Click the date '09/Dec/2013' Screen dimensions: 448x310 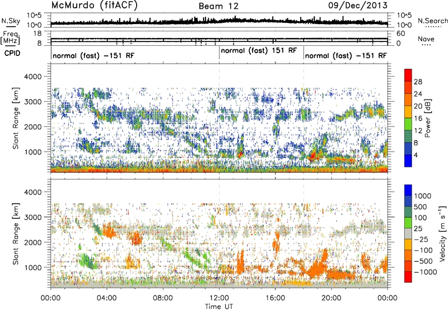(x=358, y=6)
